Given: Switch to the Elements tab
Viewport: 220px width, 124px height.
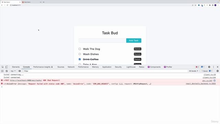Looking at the screenshot, I should 16,67.
